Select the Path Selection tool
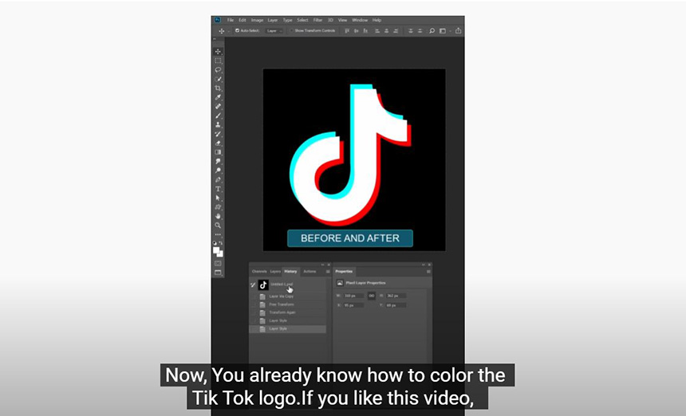Image resolution: width=686 pixels, height=416 pixels. coord(218,198)
